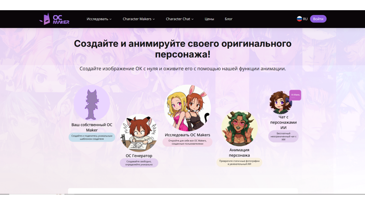The image size is (365, 205).
Task: Click the purple cat silhouette avatar
Action: (x=92, y=103)
